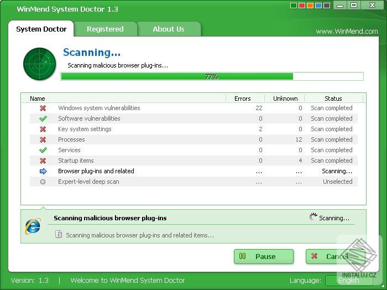This screenshot has width=387, height=290.
Task: Click the 4 unknown value for Startup items
Action: pyautogui.click(x=300, y=160)
